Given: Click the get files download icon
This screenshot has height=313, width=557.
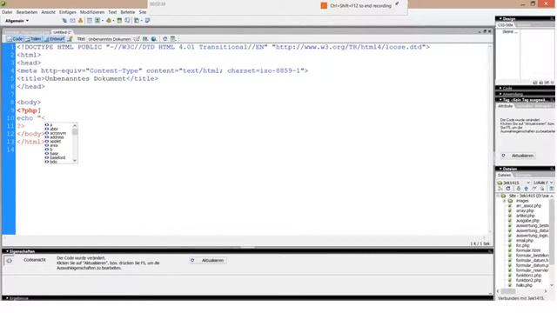Looking at the screenshot, I should click(518, 189).
